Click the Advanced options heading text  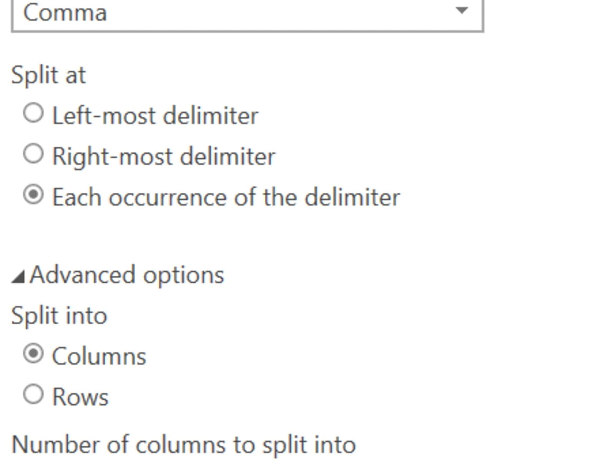tap(127, 275)
